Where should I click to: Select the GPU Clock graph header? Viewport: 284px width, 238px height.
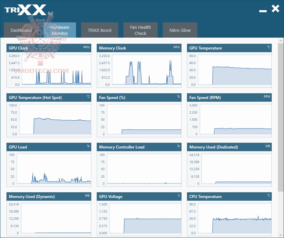pyautogui.click(x=49, y=48)
